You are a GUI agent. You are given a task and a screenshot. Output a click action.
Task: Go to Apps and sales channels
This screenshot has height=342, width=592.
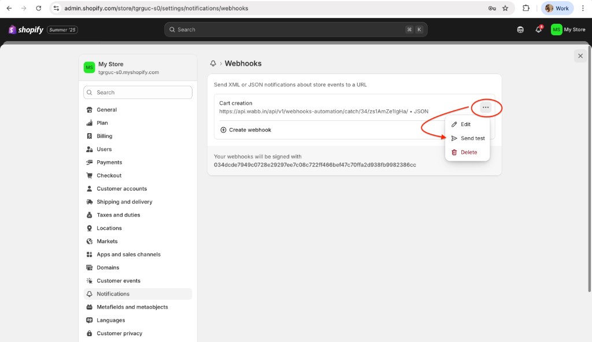tap(138, 254)
